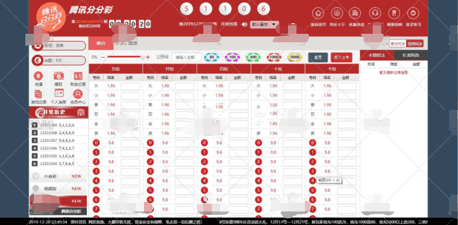458x225 pixels.
Task: Pick number ball 3 in 仟位 column
Action: (150, 171)
